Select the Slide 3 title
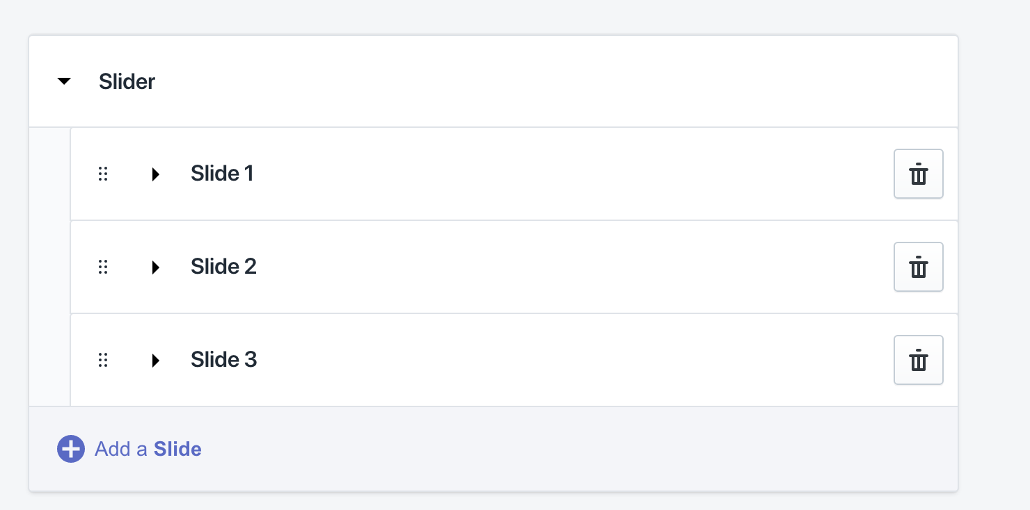 coord(223,359)
